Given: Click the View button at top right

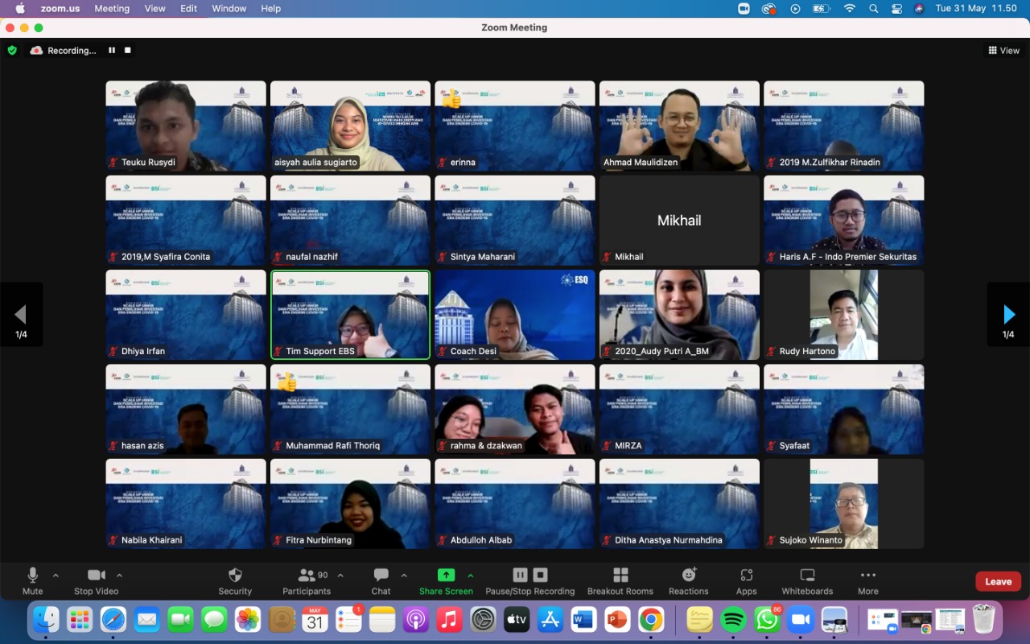Looking at the screenshot, I should point(1003,50).
